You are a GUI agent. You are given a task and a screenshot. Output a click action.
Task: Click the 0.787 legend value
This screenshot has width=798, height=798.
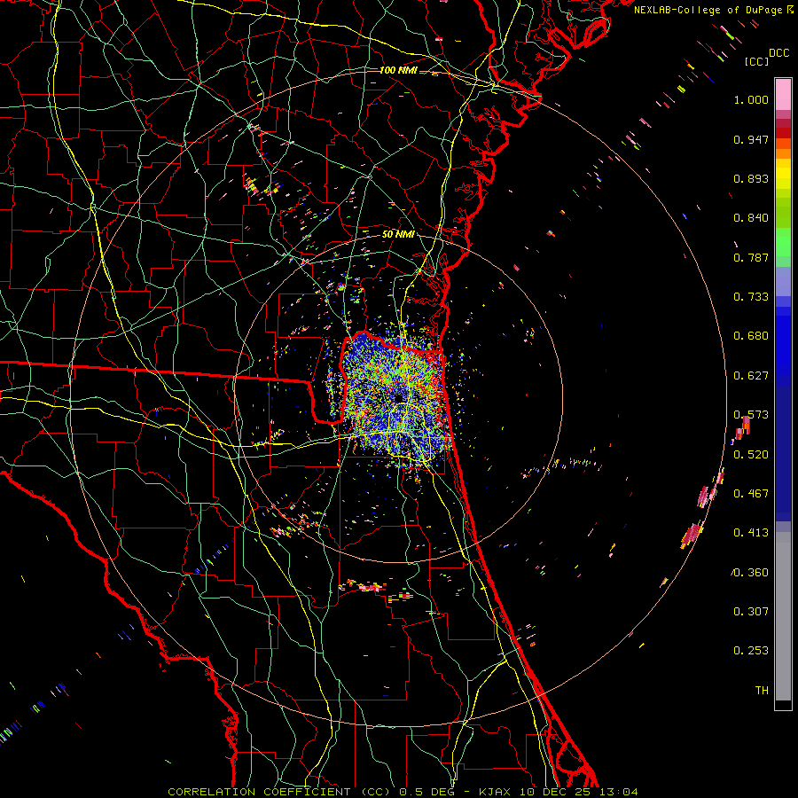(751, 257)
